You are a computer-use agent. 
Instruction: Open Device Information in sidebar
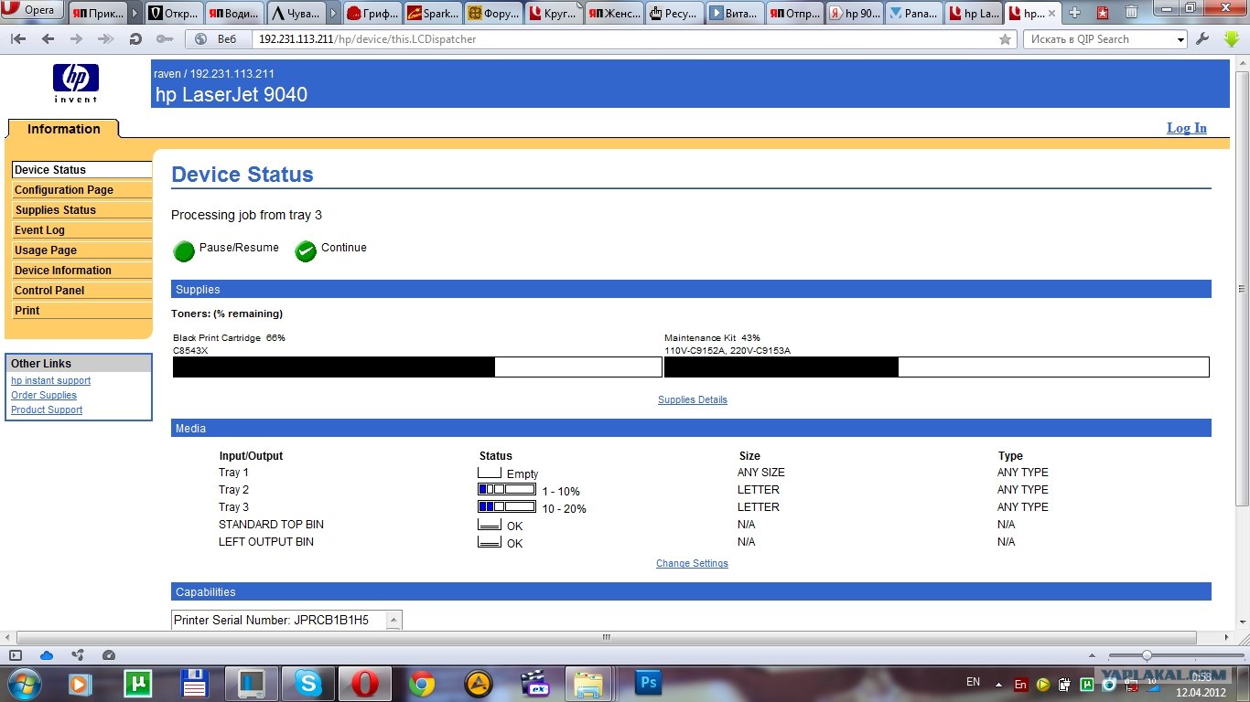click(81, 271)
